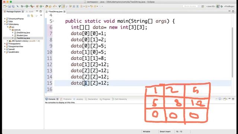
Task: Click Collapse All in Package Explorer
Action: click(x=28, y=16)
